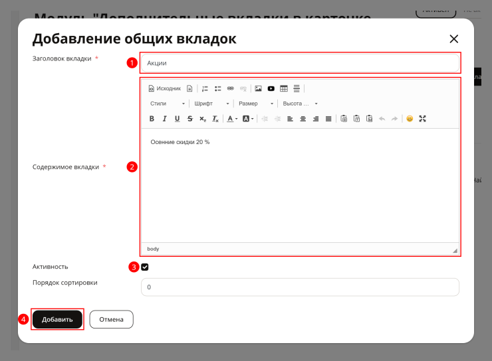Click the insert table icon
The height and width of the screenshot is (361, 492).
coord(284,89)
